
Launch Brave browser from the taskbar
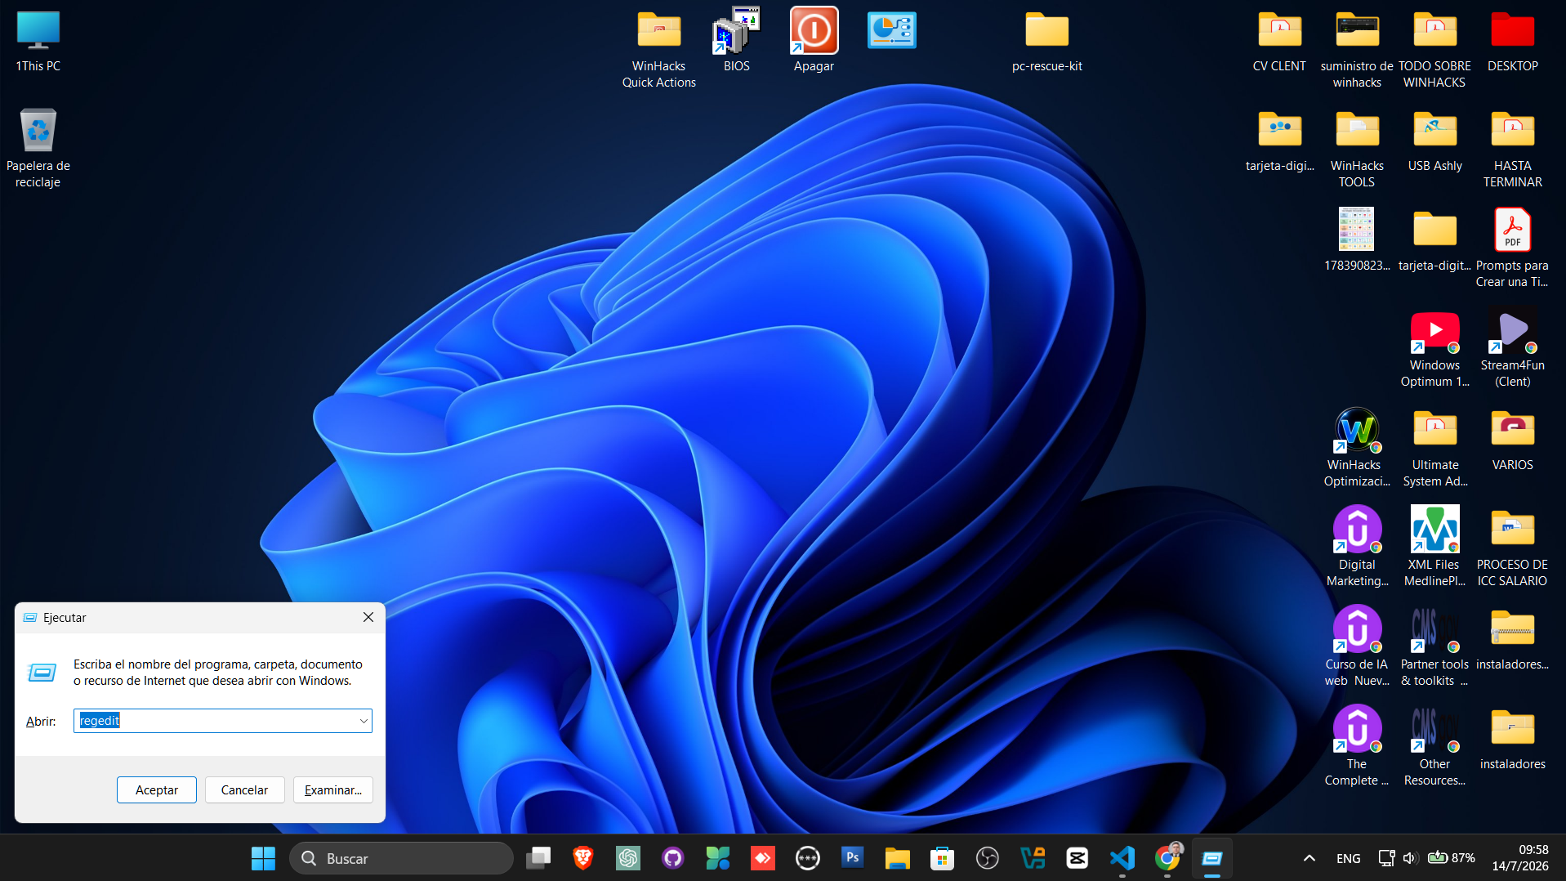(583, 858)
